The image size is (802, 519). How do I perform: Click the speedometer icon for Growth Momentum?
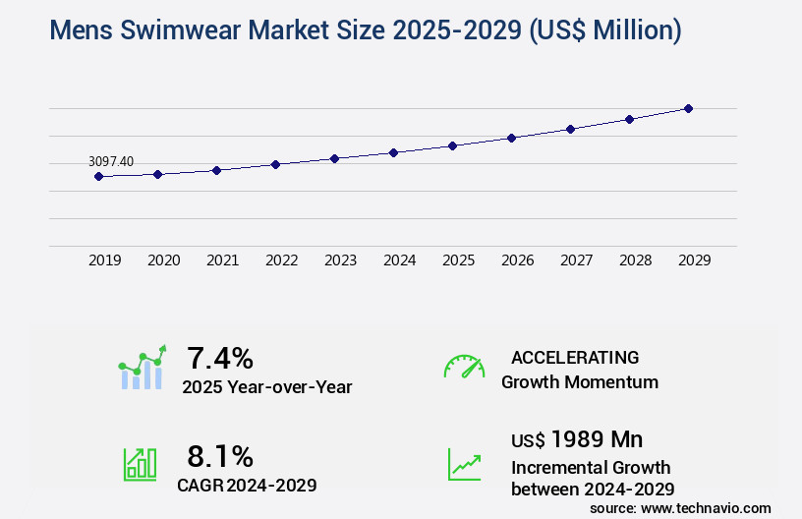coord(464,368)
